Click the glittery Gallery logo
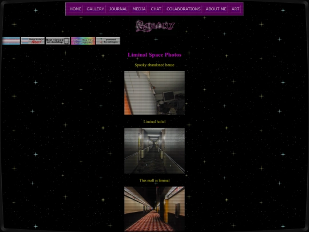This screenshot has height=232, width=309. tap(155, 26)
